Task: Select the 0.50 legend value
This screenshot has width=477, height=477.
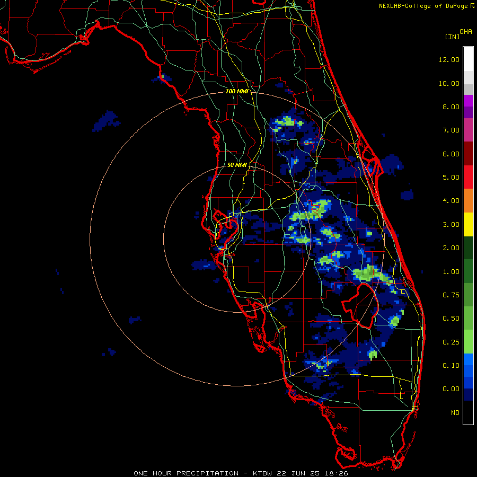Action: [451, 319]
